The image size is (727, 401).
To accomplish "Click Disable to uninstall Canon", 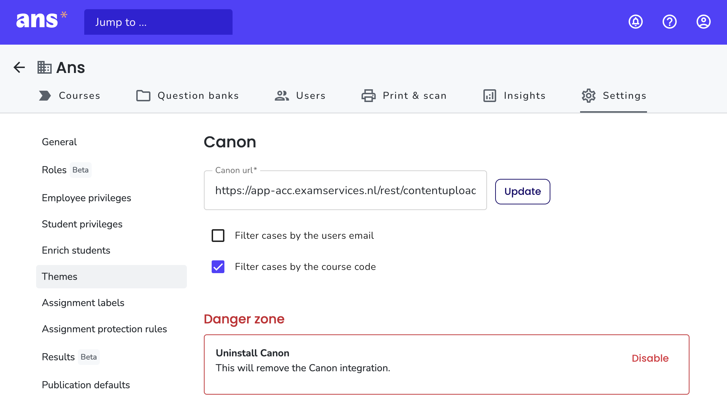I will click(650, 358).
